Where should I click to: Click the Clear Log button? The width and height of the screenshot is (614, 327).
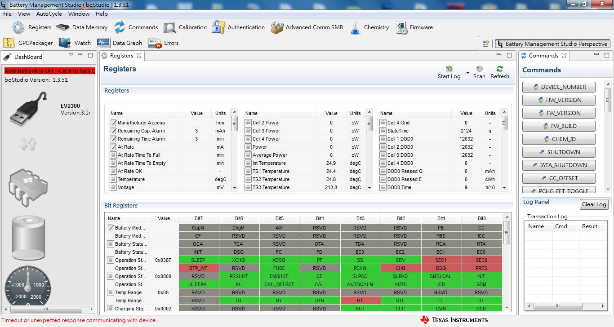594,204
